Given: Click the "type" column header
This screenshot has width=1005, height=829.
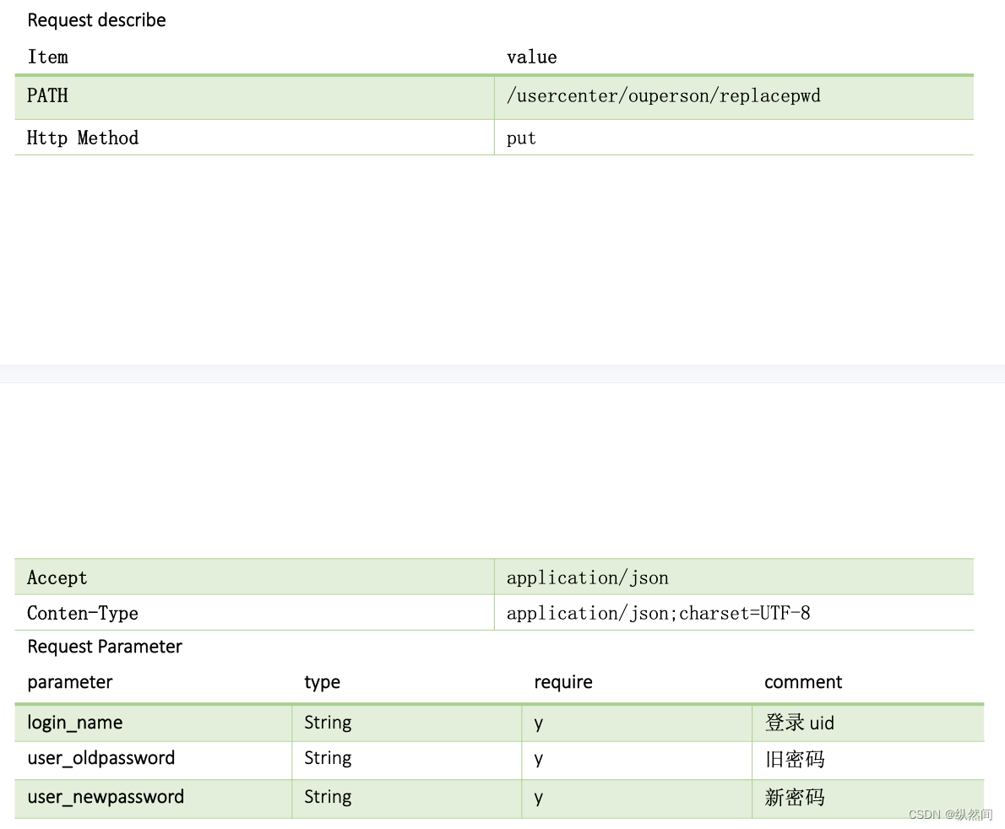Looking at the screenshot, I should [322, 682].
